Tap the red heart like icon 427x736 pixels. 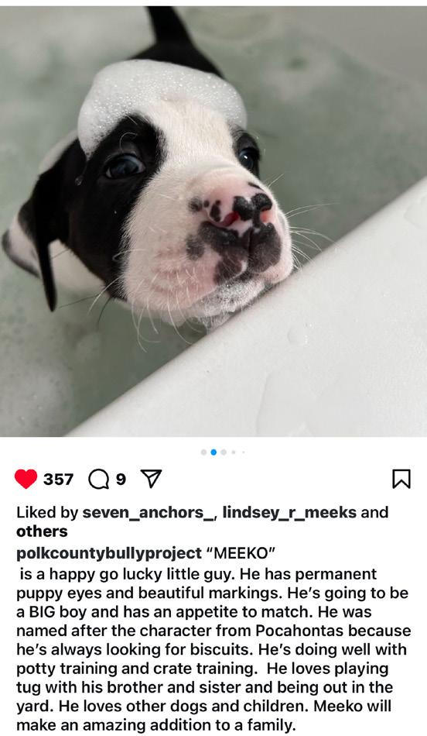pos(26,479)
